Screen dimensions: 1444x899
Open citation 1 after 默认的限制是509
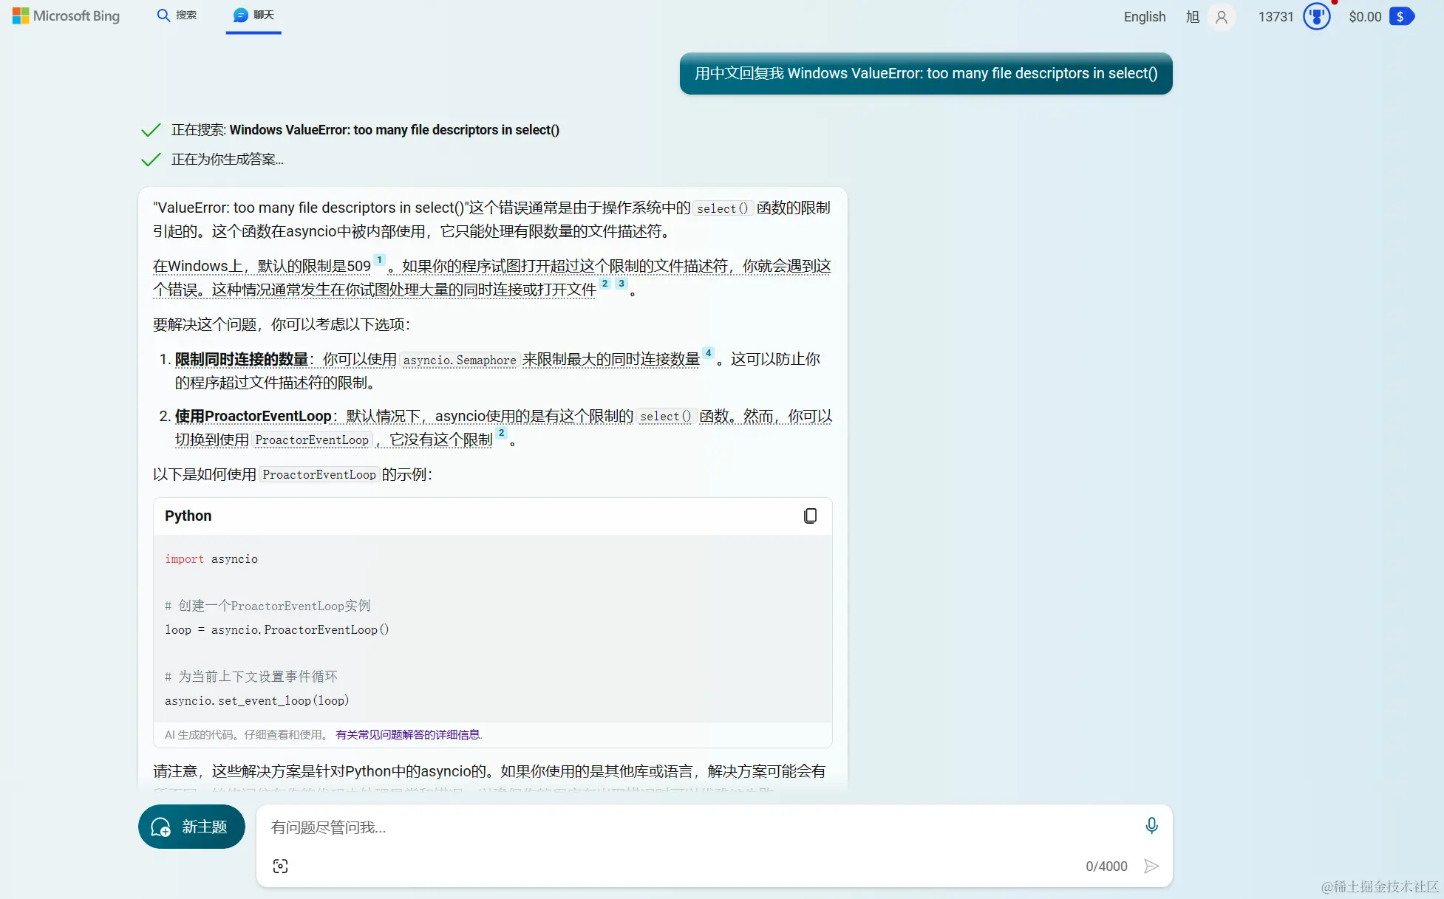pos(379,260)
